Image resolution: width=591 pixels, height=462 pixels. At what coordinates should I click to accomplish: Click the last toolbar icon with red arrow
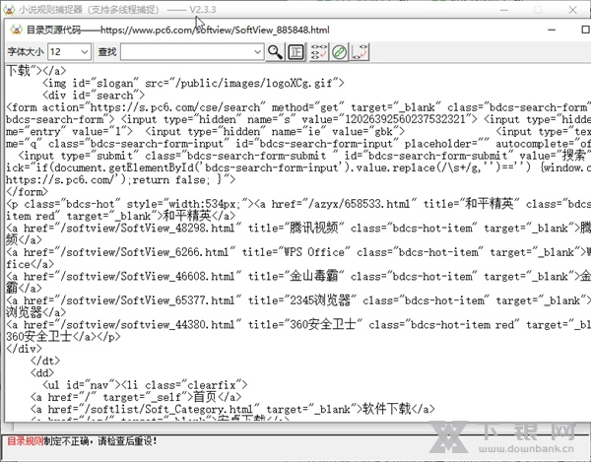point(361,51)
